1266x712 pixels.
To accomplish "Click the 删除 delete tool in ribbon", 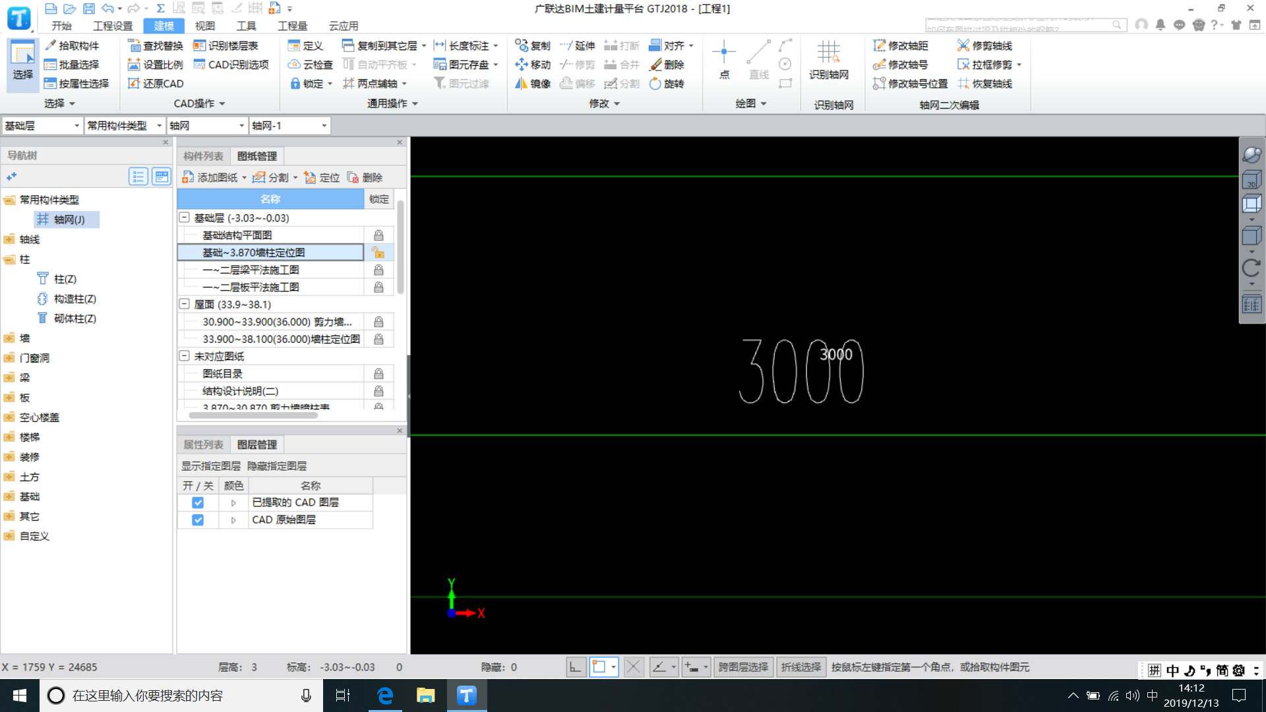I will 667,65.
